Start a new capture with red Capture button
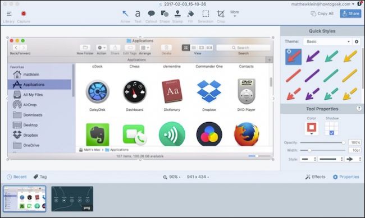 [x=24, y=16]
